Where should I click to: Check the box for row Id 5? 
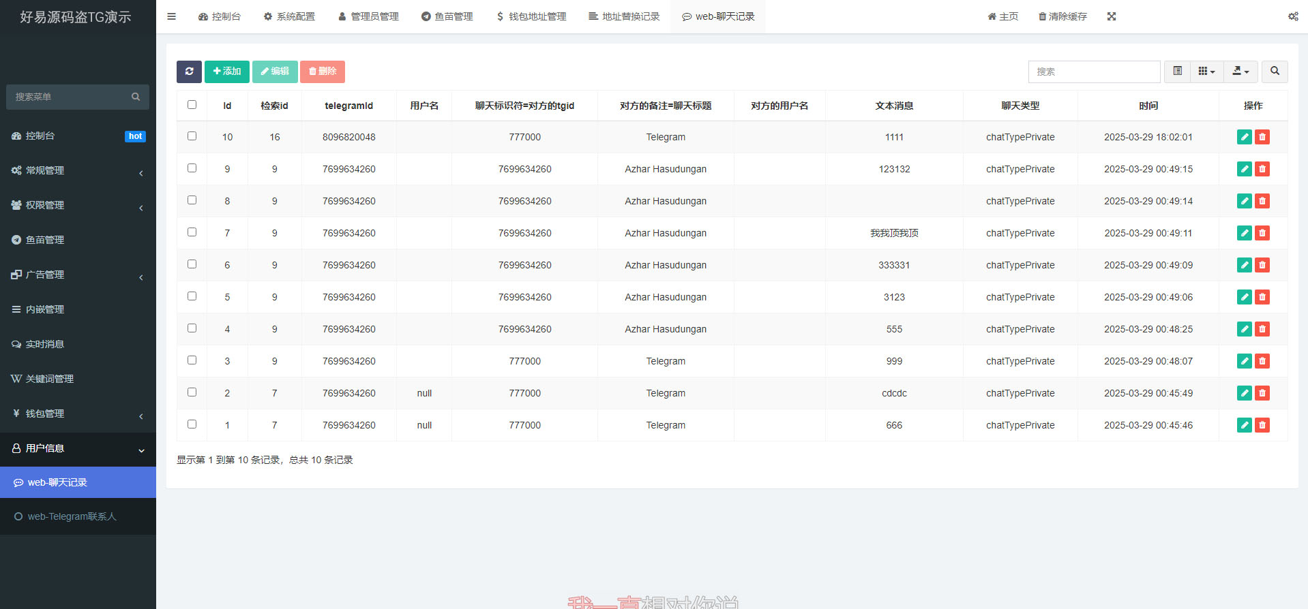[192, 296]
